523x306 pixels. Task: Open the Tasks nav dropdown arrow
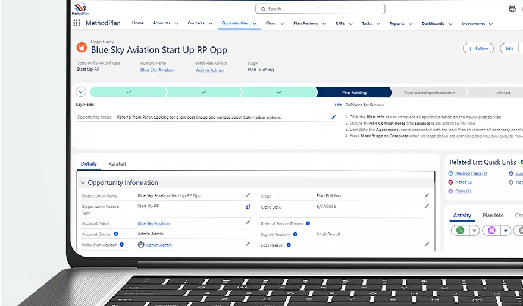tap(378, 24)
